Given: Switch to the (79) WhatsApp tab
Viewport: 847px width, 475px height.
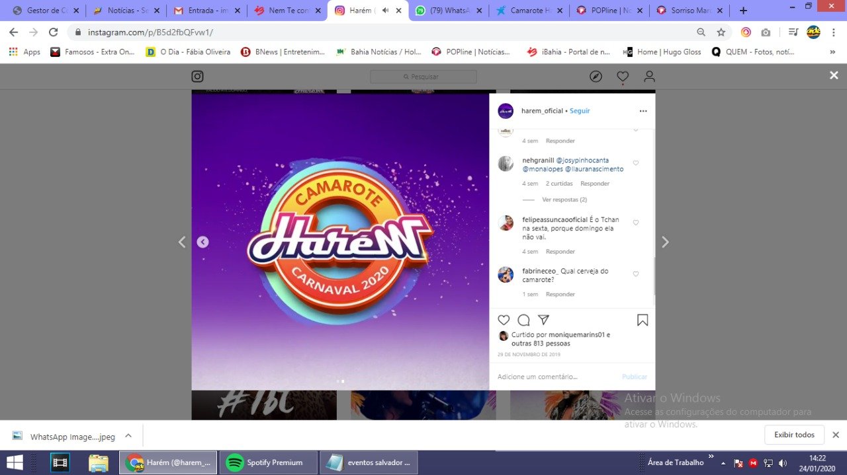Looking at the screenshot, I should (x=447, y=11).
